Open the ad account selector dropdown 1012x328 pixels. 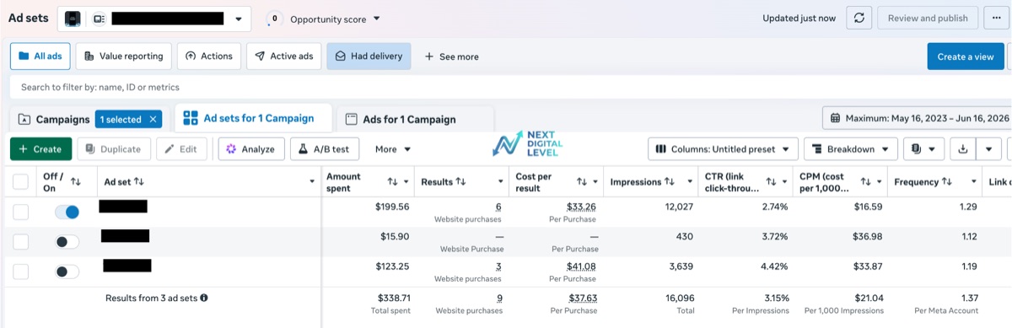coord(154,19)
